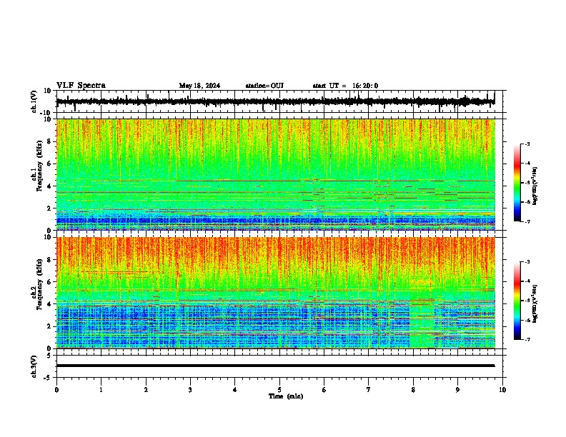The width and height of the screenshot is (566, 437).
Task: Click the "Time (min)" axis title
Action: [x=286, y=396]
